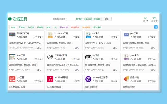Screen dimensions: 167x104
Task: Click the red xml工具 icon
Action: coord(12,79)
